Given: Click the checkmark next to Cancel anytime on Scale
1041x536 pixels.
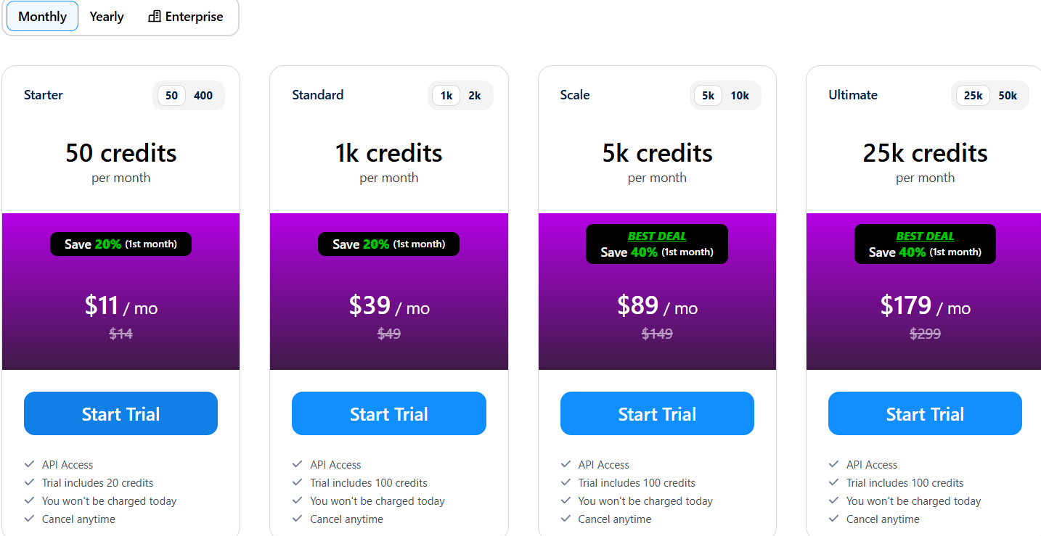Looking at the screenshot, I should click(566, 519).
